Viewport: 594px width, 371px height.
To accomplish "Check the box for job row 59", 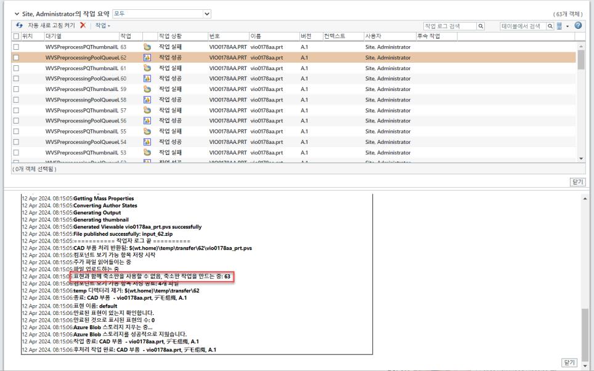I will tap(16, 89).
